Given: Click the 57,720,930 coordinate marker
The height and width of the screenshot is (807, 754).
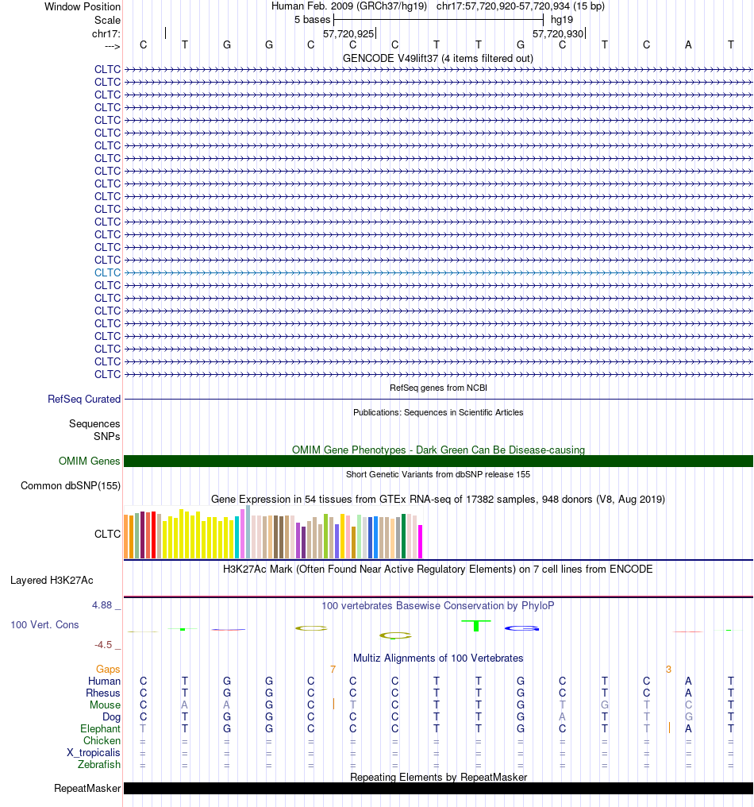Looking at the screenshot, I should (557, 34).
